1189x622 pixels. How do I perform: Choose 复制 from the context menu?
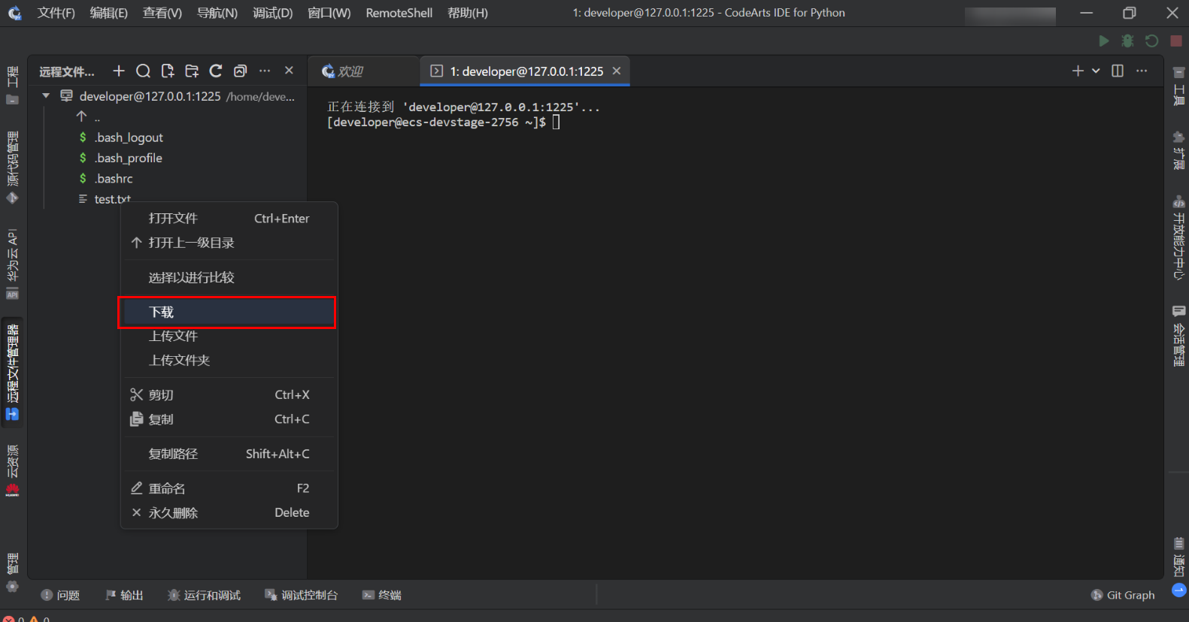point(229,419)
